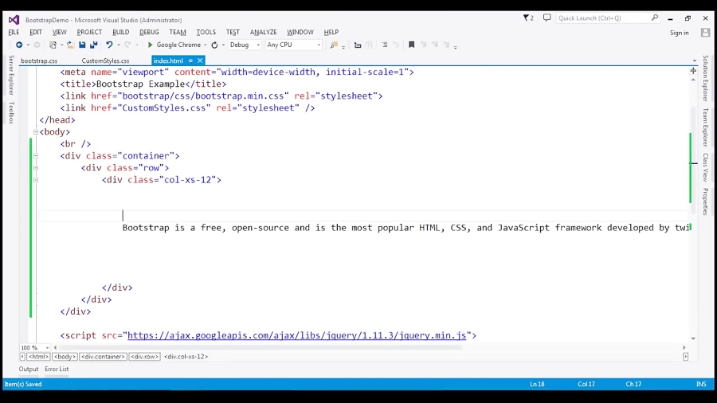Click the Navigate Backward icon
This screenshot has height=403, width=717.
coord(19,45)
